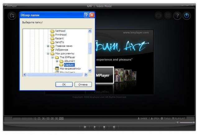The height and width of the screenshot is (135, 199).
Task: Close the Обзор папок dialog
Action: coord(92,15)
